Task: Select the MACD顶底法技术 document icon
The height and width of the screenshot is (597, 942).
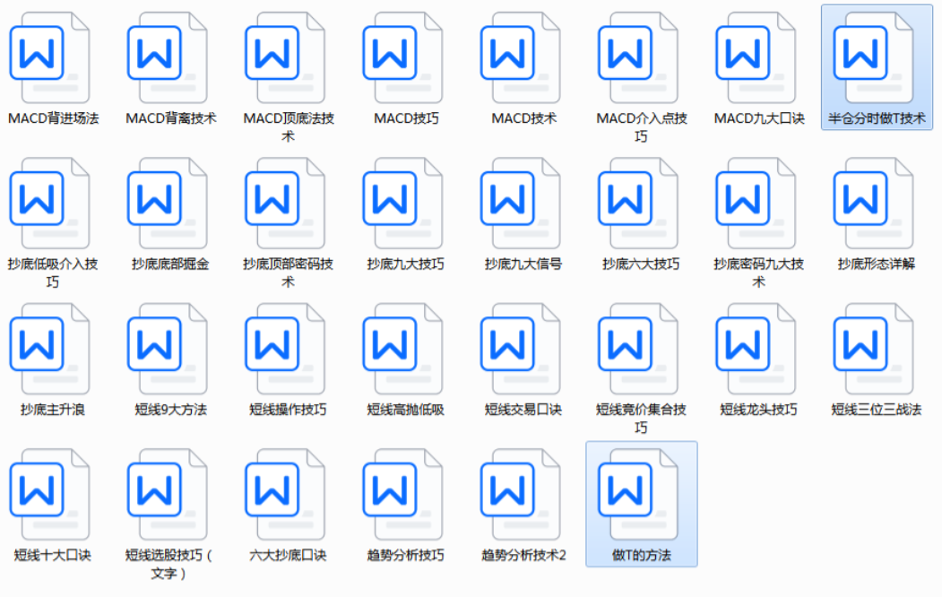Action: pos(285,57)
